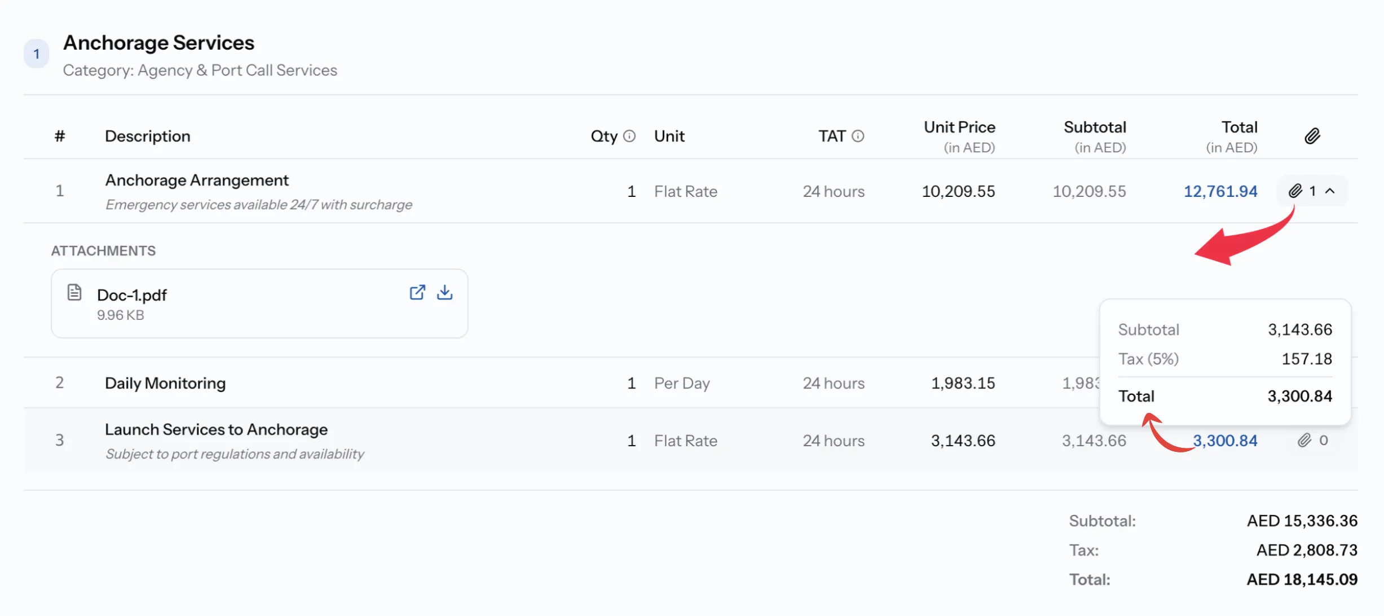Select Launch Services to Anchorage description
Viewport: 1384px width, 616px height.
[x=216, y=429]
